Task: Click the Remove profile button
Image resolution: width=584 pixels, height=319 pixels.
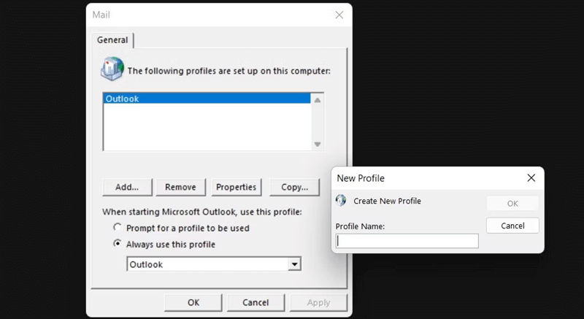Action: (180, 187)
